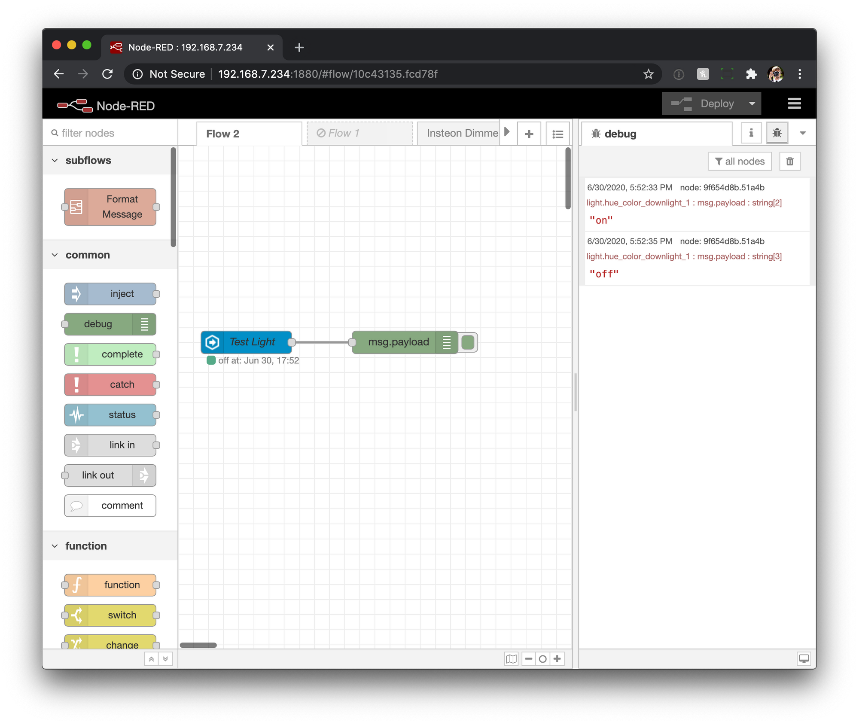859x725 pixels.
Task: Open the flow list icon
Action: click(x=557, y=134)
